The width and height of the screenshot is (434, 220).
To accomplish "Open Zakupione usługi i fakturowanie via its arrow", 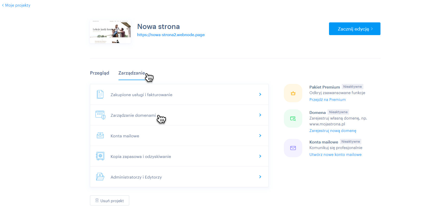I will coord(260,94).
